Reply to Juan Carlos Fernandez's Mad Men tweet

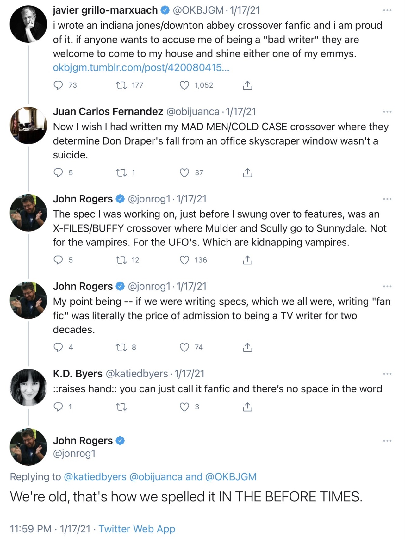[x=58, y=173]
